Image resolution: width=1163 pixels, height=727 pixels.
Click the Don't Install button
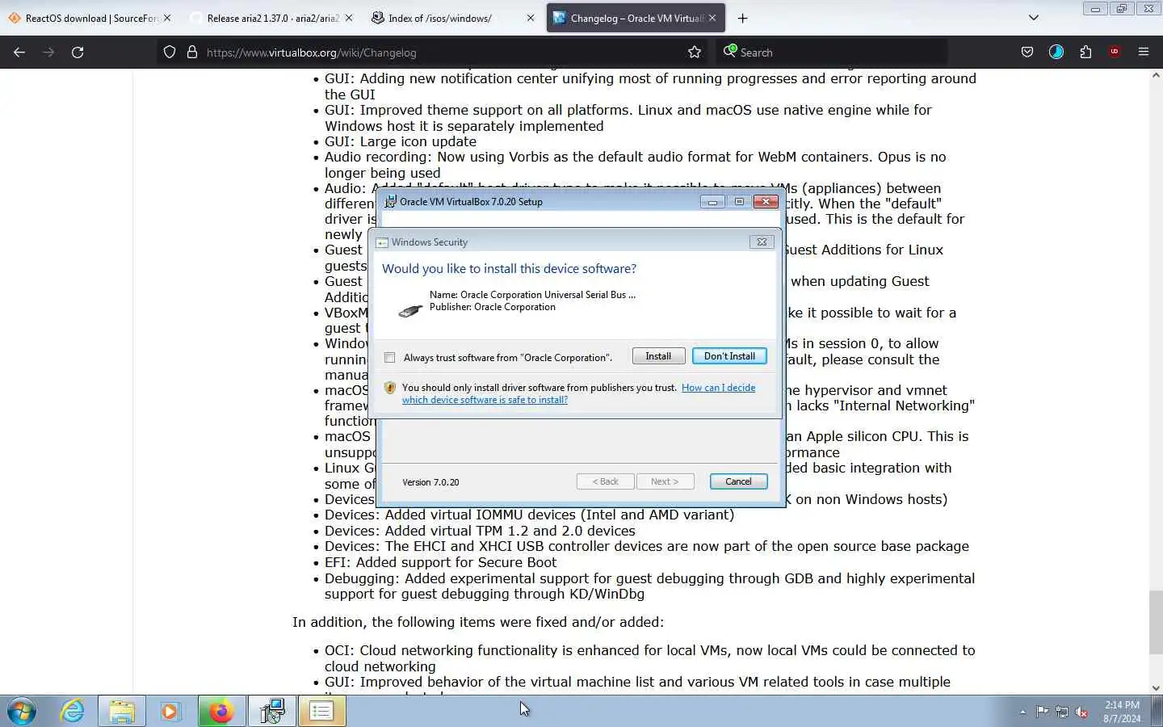729,356
